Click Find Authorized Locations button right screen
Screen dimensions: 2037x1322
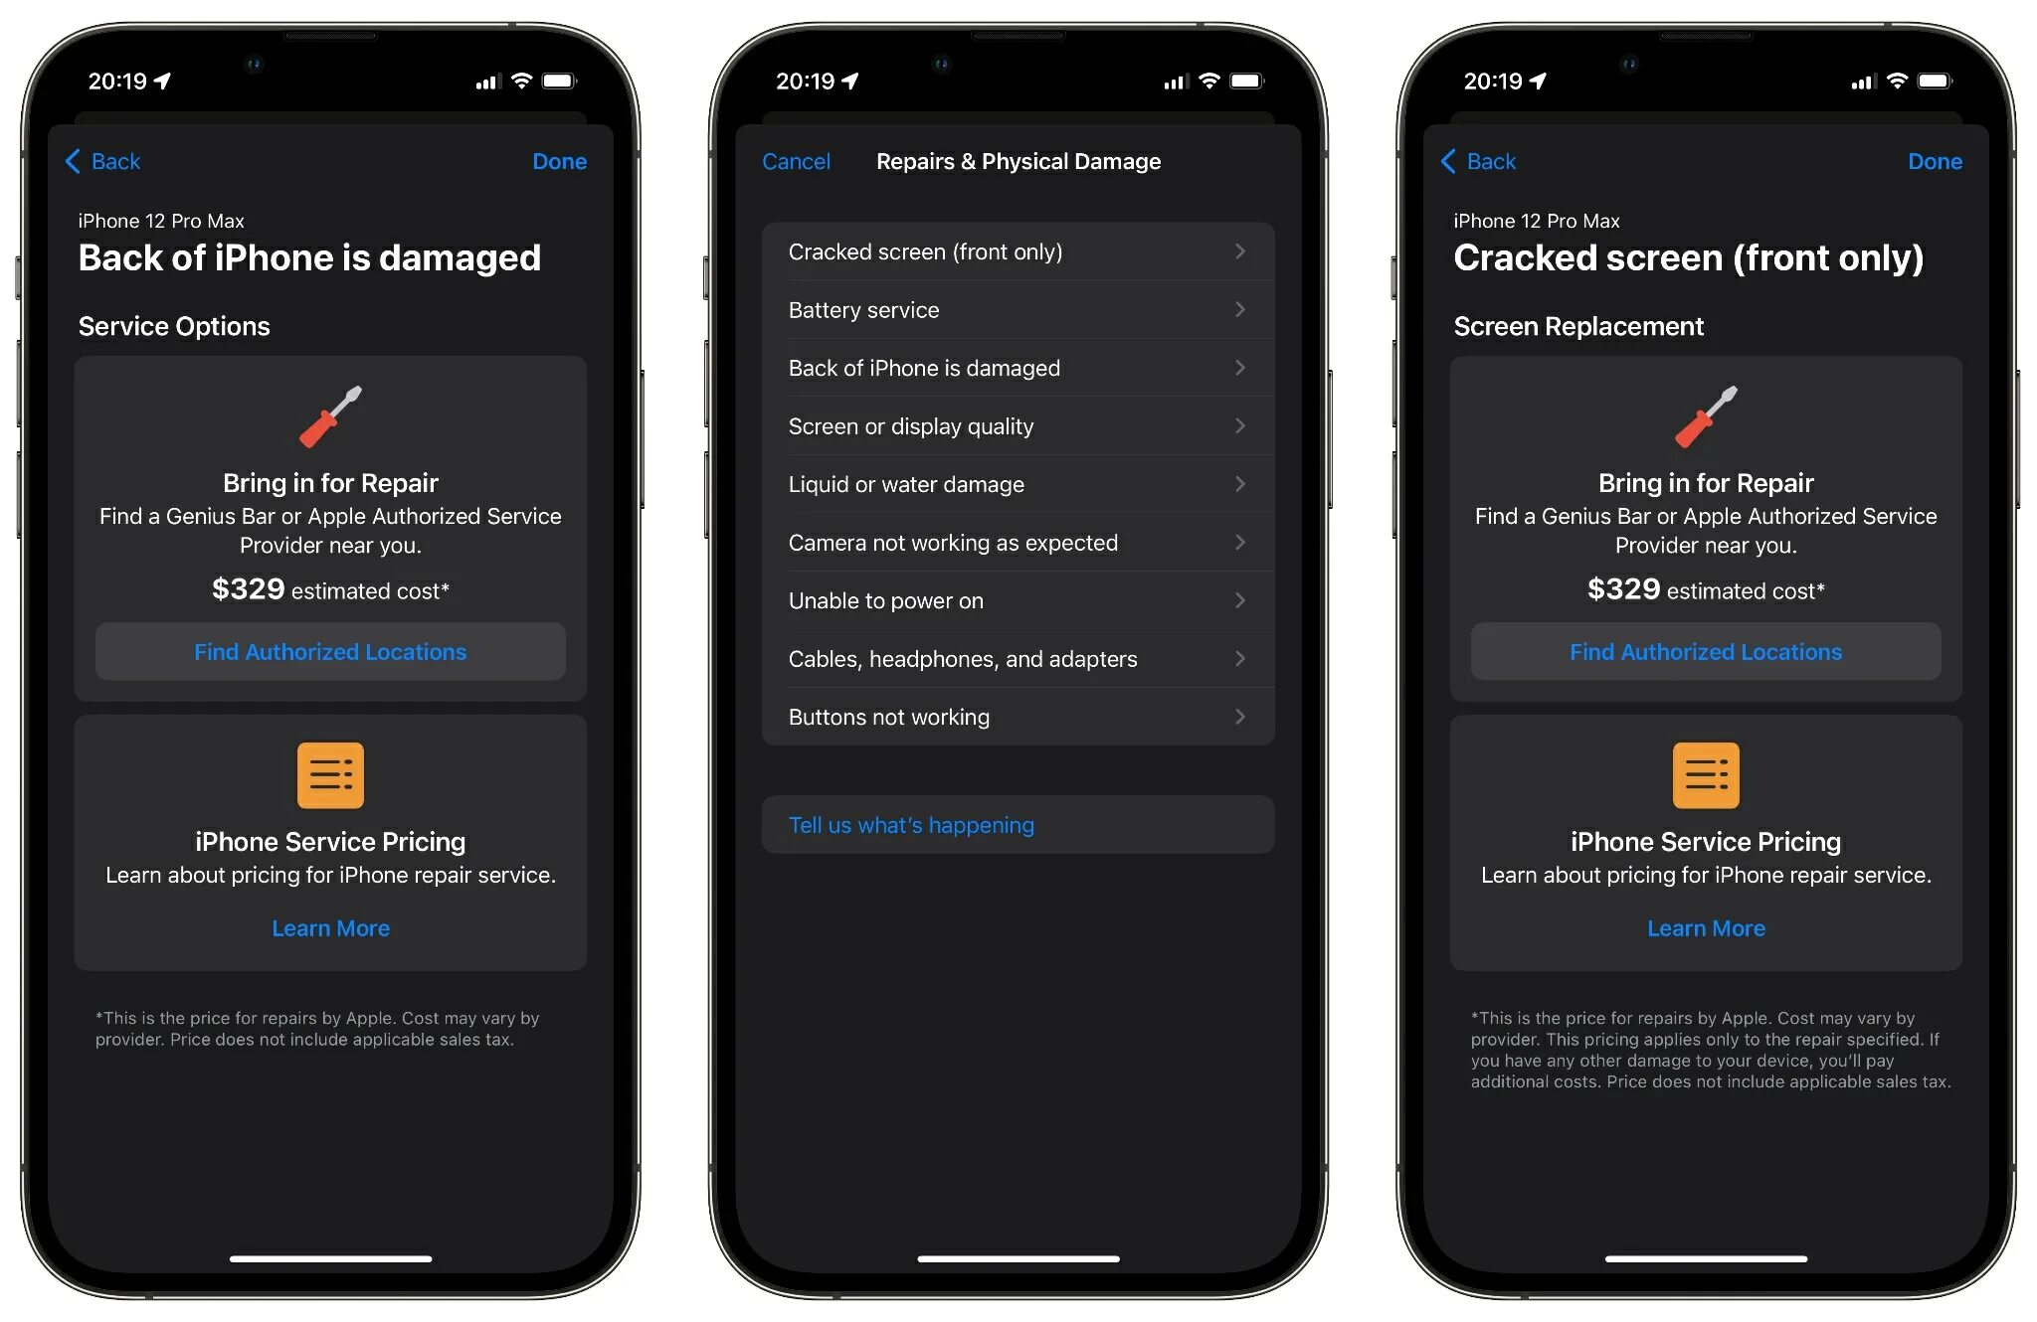(x=1703, y=650)
